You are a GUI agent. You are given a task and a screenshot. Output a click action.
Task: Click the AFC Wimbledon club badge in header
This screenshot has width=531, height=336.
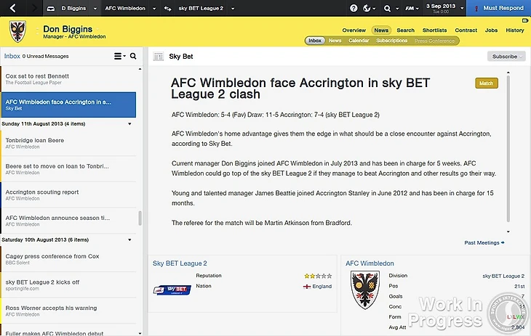[17, 31]
